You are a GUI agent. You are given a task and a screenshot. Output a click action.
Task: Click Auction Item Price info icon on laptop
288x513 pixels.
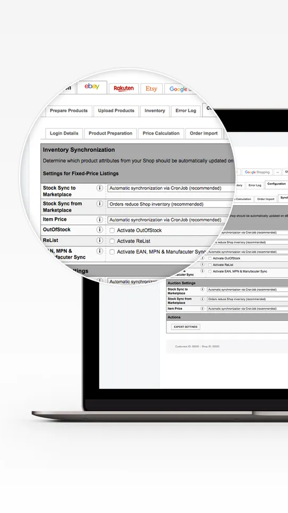pyautogui.click(x=202, y=309)
